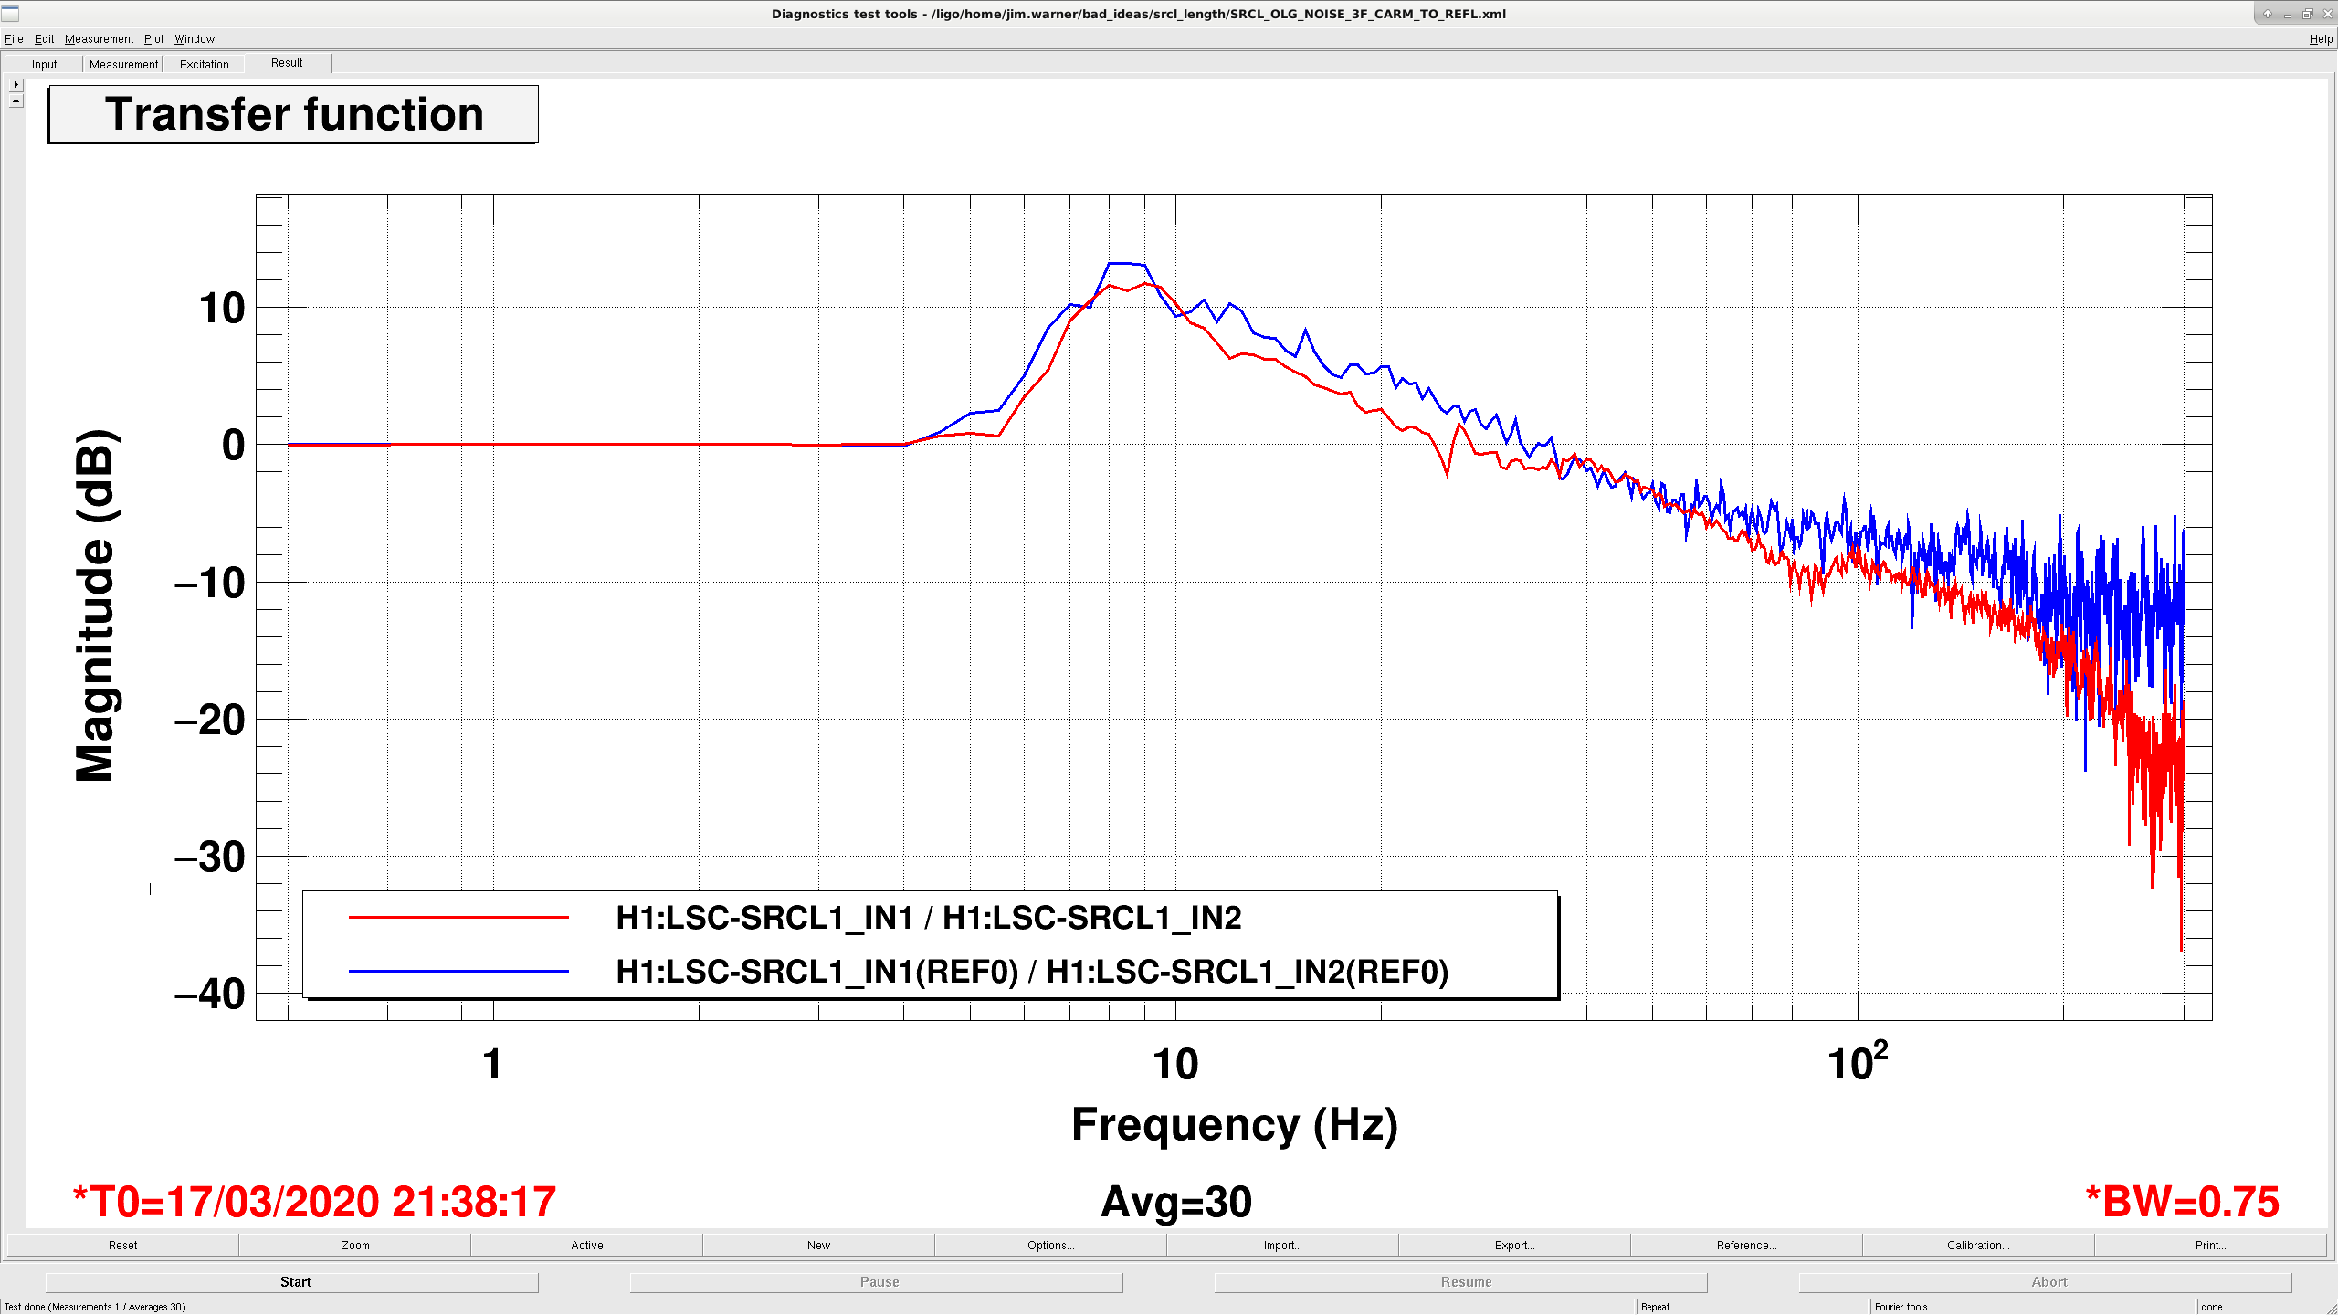Open the File menu
This screenshot has height=1315, width=2338.
coord(14,39)
